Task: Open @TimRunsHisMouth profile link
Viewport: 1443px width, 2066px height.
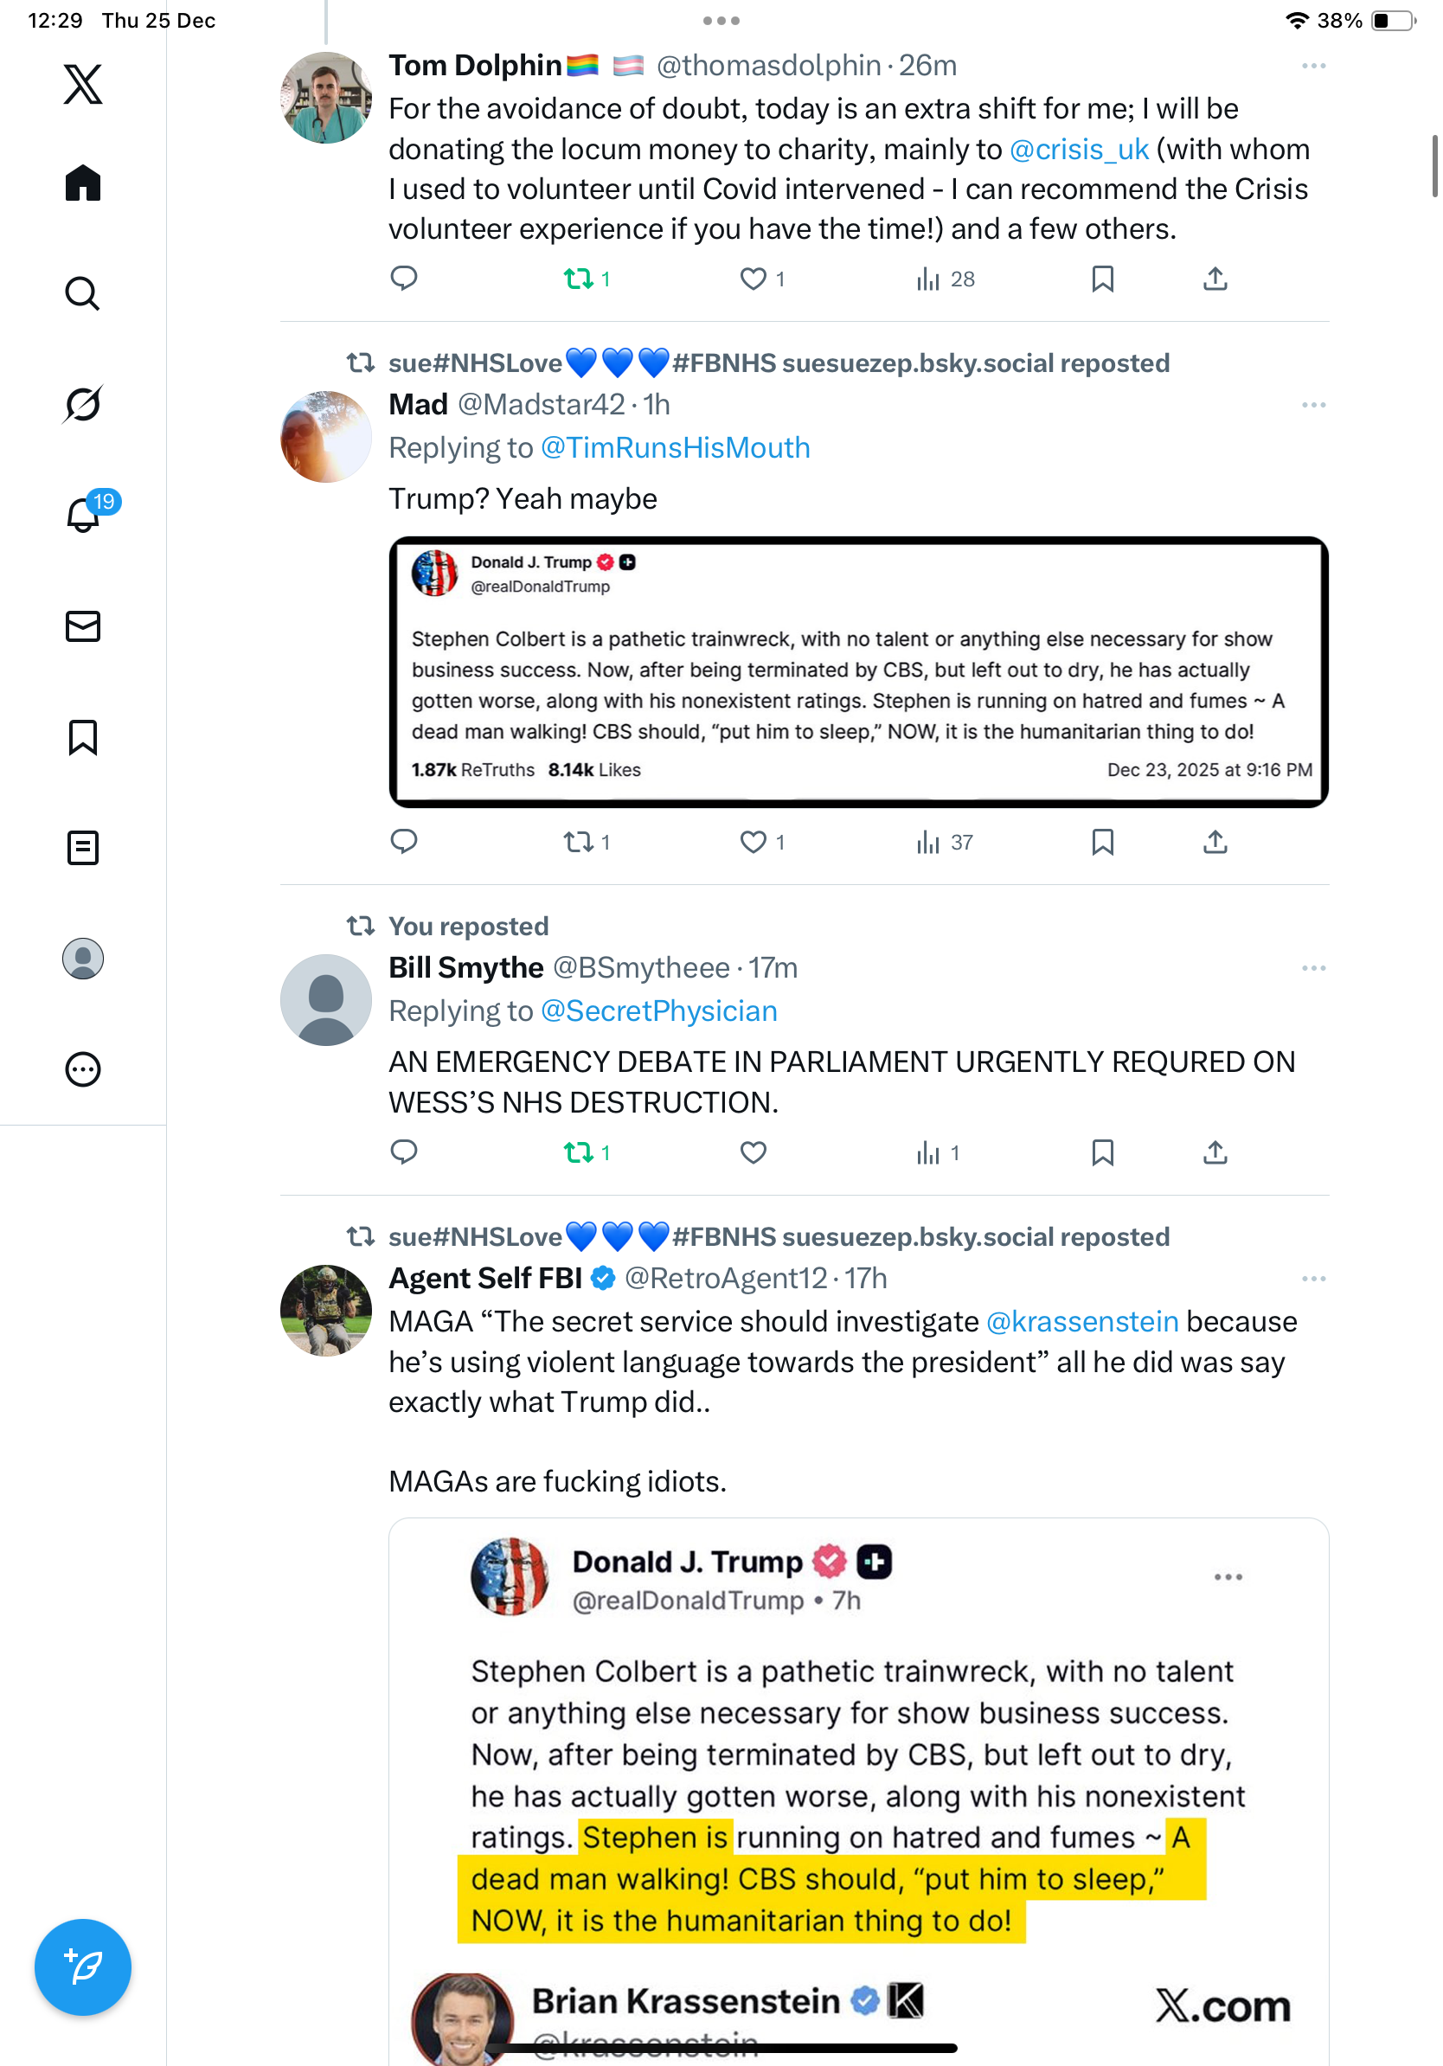Action: (675, 448)
